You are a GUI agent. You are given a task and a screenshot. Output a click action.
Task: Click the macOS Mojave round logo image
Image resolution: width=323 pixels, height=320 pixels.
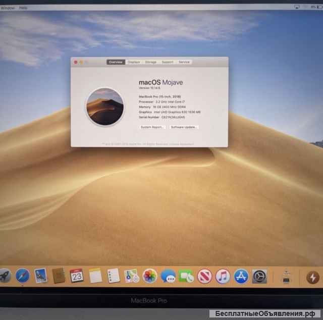coord(105,106)
